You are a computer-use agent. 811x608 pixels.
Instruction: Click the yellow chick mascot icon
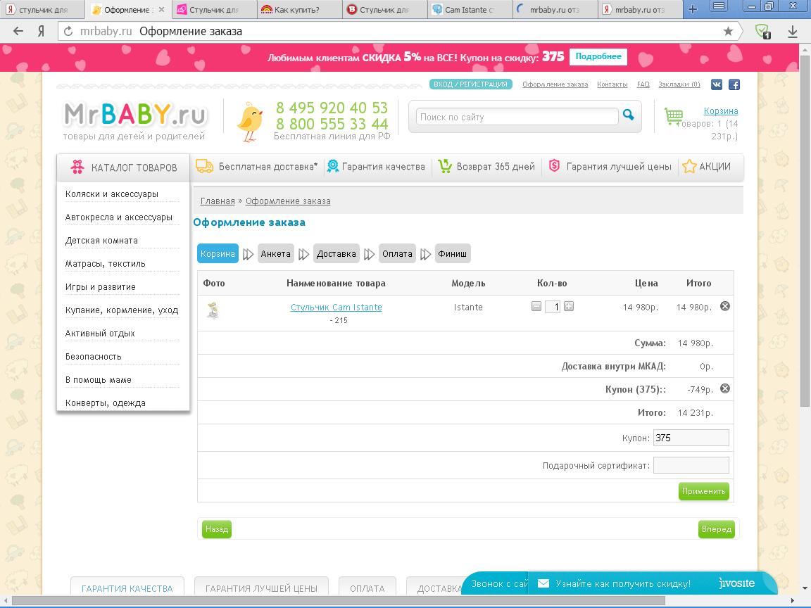(250, 122)
